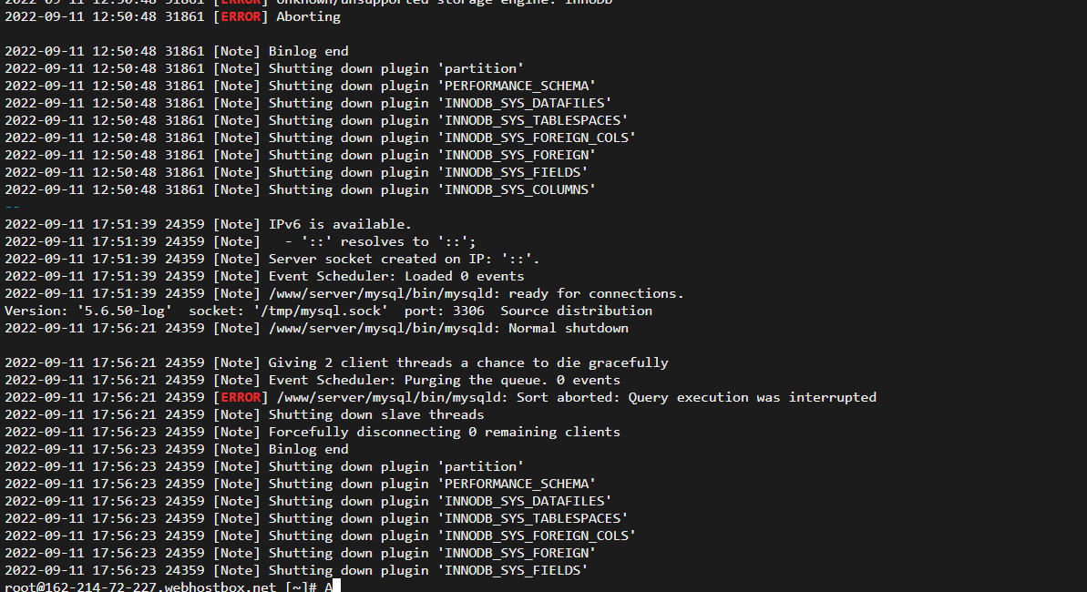Click 'Event Scheduler: Loaded 0 events' line

(395, 276)
